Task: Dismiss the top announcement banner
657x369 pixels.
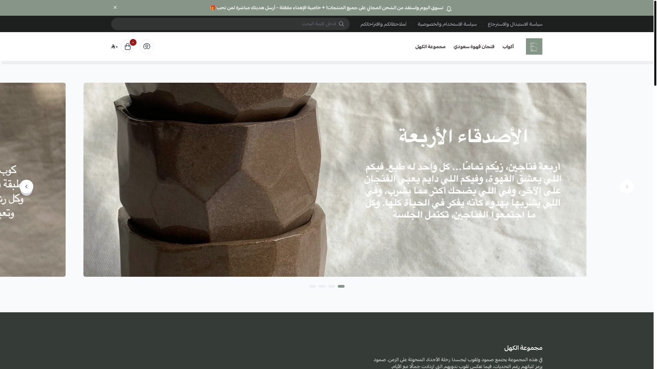Action: tap(115, 8)
